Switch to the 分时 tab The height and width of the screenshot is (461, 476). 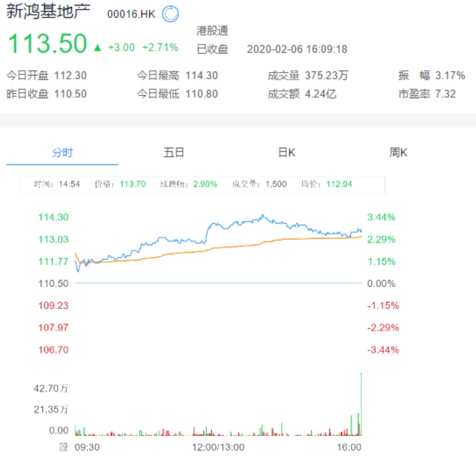62,153
